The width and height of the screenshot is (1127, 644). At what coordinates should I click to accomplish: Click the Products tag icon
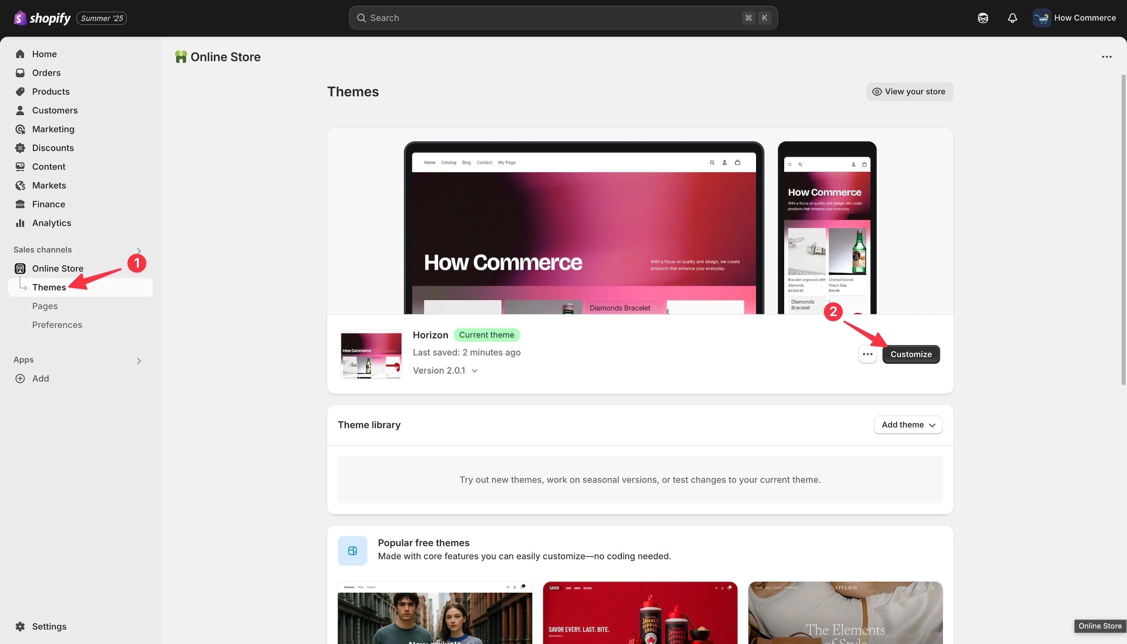[20, 91]
